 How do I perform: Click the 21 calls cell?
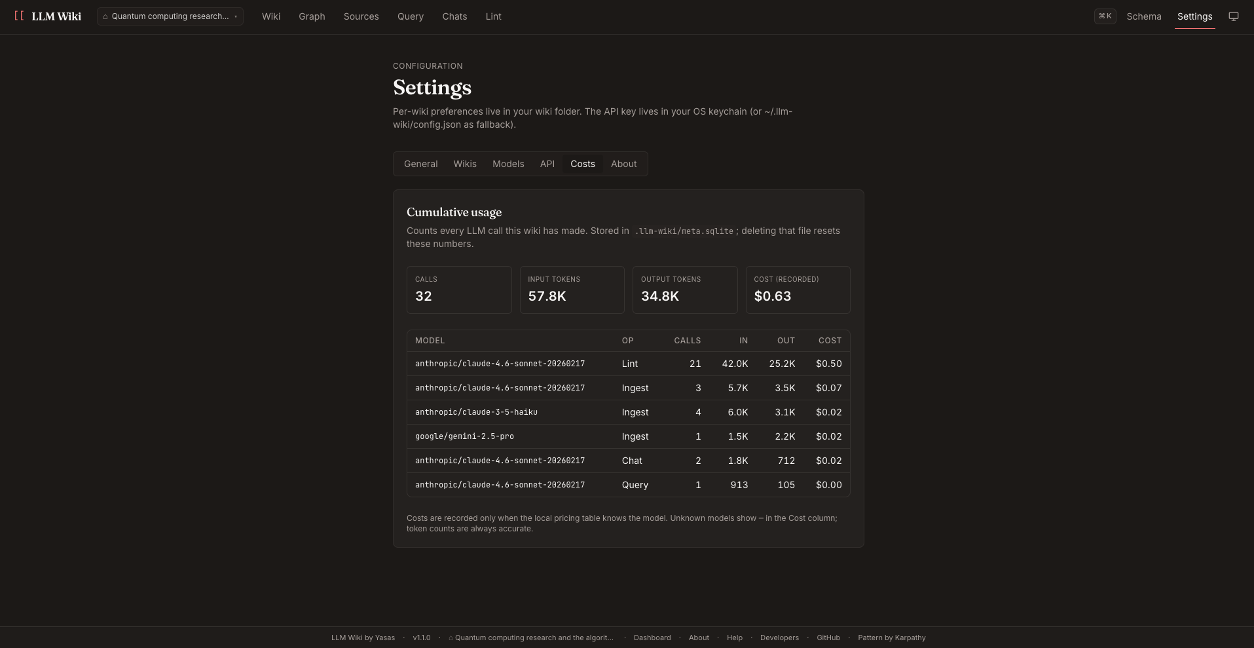coord(695,364)
